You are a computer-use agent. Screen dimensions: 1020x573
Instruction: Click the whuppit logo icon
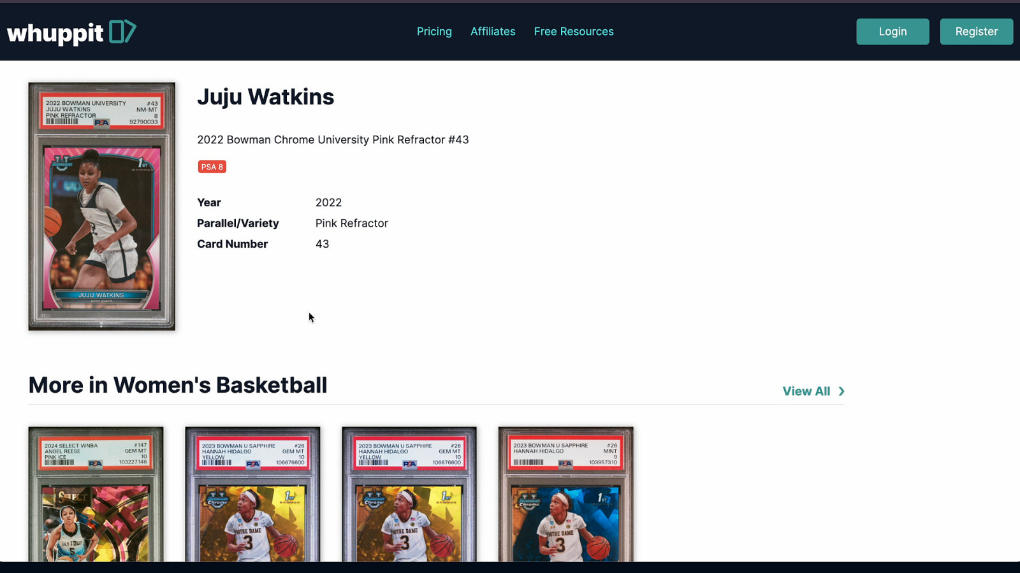(x=122, y=31)
